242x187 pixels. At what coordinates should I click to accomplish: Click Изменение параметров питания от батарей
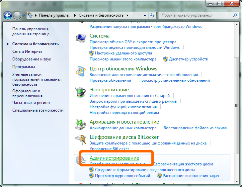(x=130, y=96)
